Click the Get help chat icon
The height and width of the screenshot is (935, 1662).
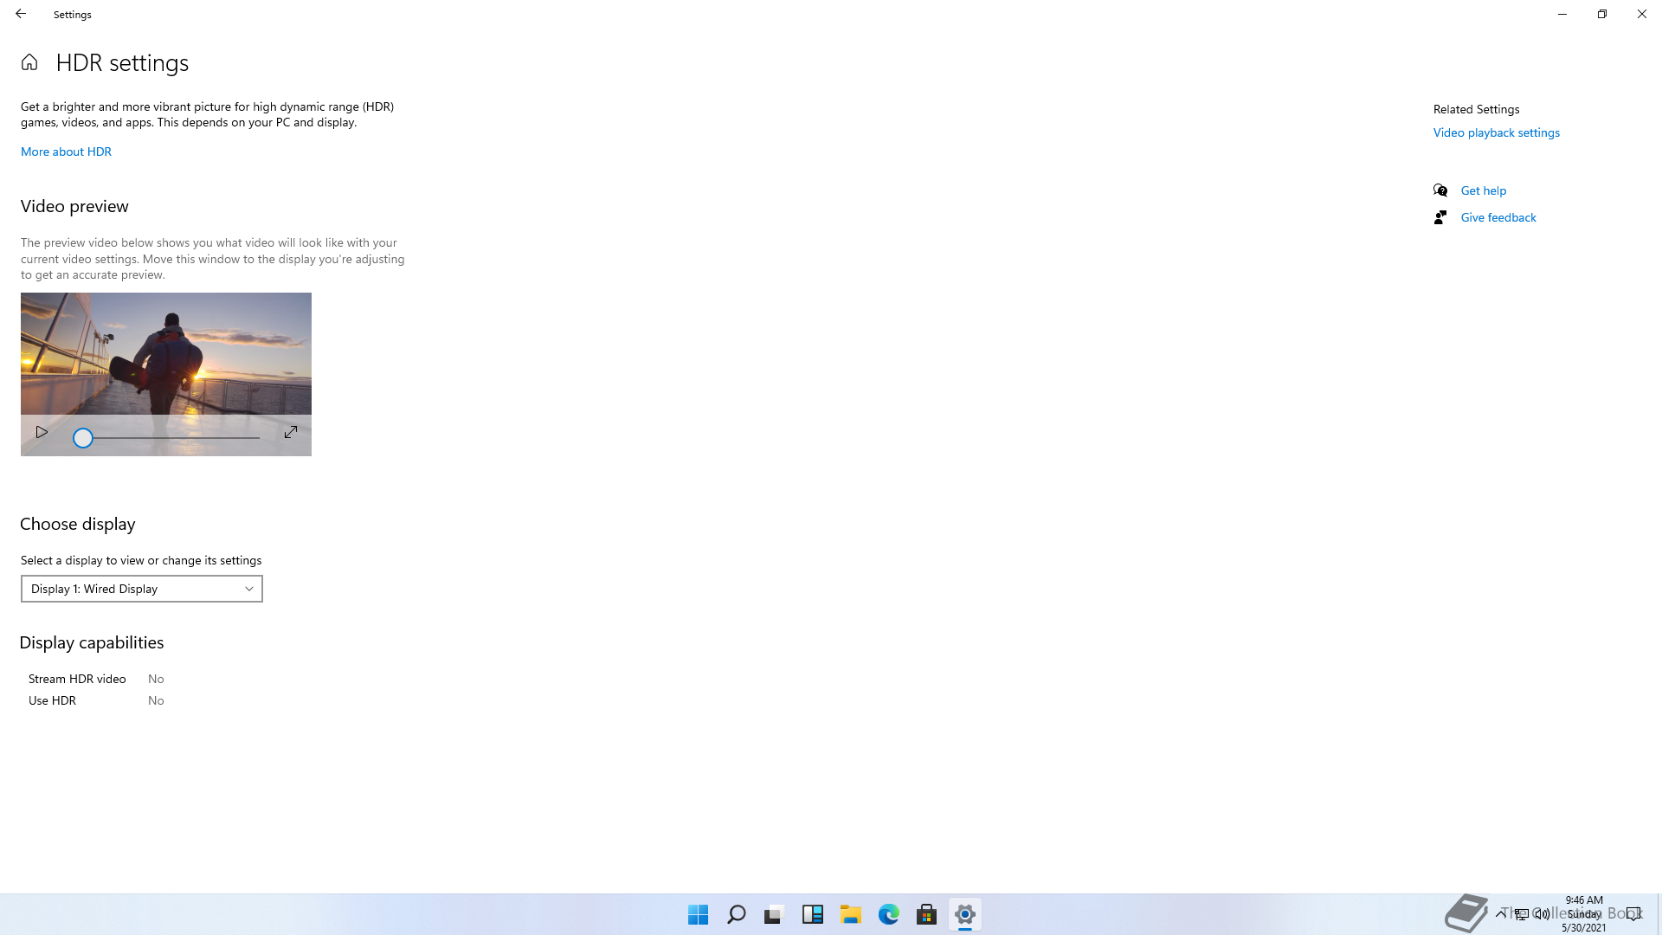click(x=1440, y=190)
